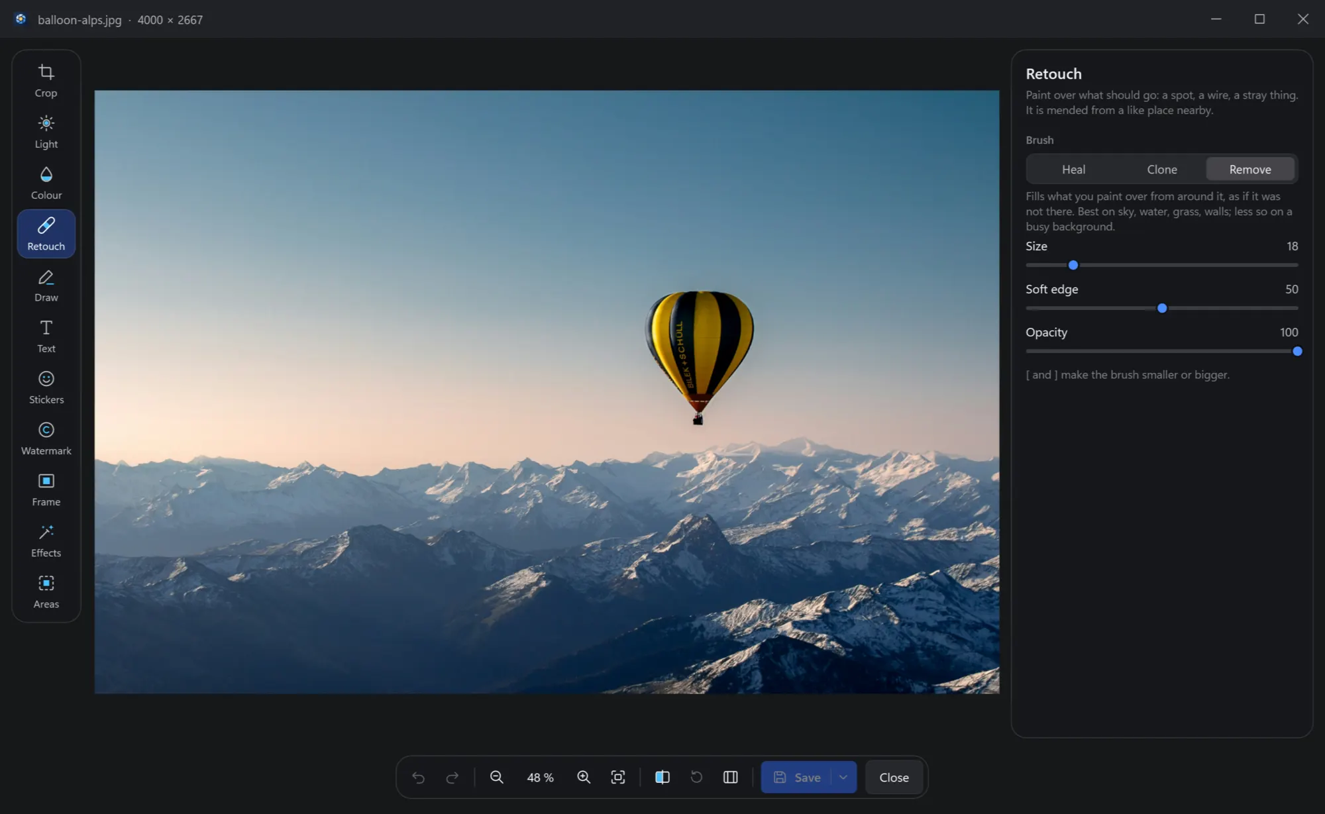1325x814 pixels.
Task: Open the Watermark tool
Action: pyautogui.click(x=46, y=438)
